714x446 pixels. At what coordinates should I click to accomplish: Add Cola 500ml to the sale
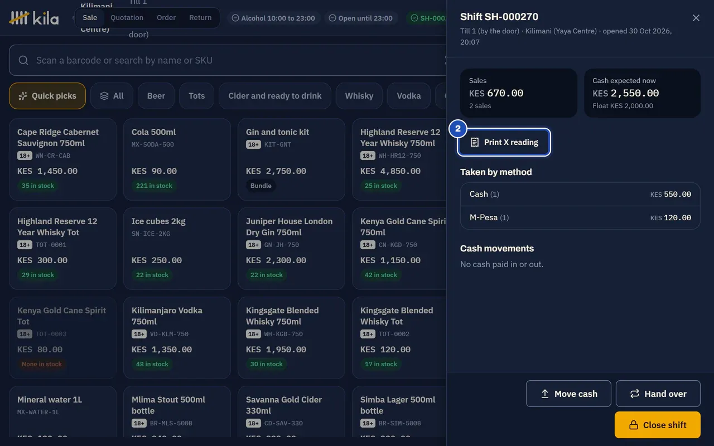click(x=177, y=159)
